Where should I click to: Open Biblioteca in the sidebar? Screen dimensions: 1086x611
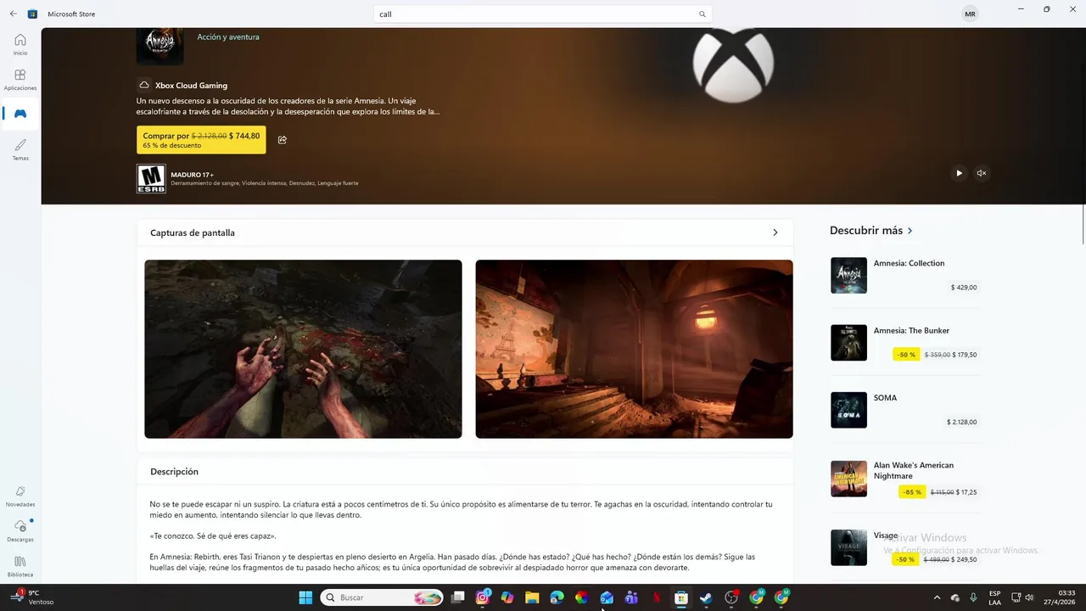tap(20, 566)
